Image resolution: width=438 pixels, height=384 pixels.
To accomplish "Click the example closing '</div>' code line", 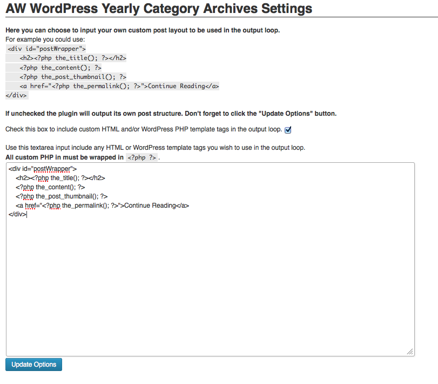I will click(x=17, y=95).
